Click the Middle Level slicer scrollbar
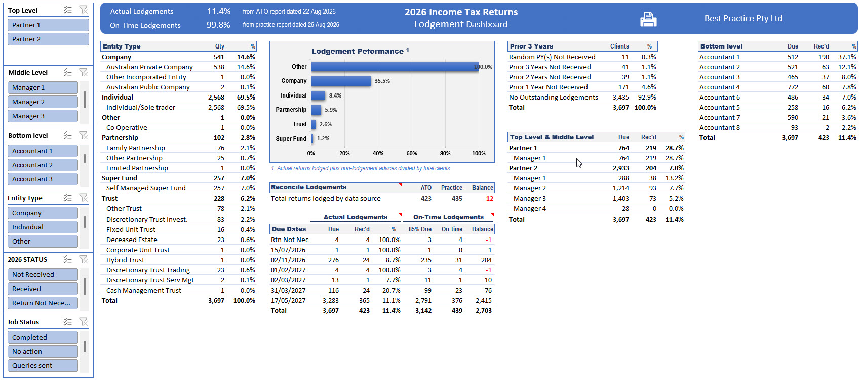This screenshot has height=383, width=861. [x=85, y=100]
